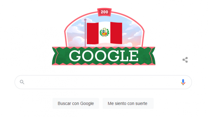Open the Peru bicentennial doodle via GOOGLE lettering
This screenshot has height=117, width=208.
pos(104,56)
